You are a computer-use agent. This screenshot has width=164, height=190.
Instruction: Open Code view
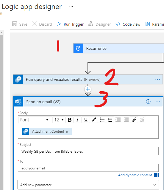click(x=128, y=24)
